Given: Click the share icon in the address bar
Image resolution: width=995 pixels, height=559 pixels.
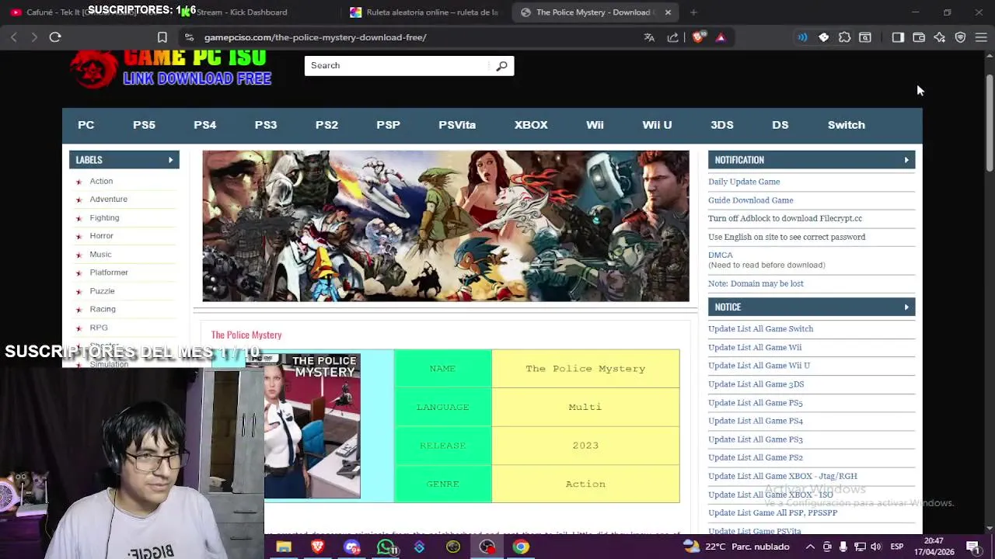Looking at the screenshot, I should point(672,37).
